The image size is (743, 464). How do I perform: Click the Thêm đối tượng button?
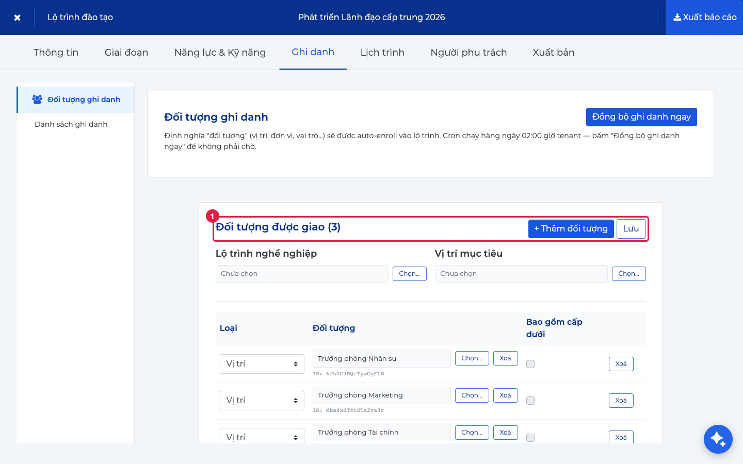pos(571,229)
